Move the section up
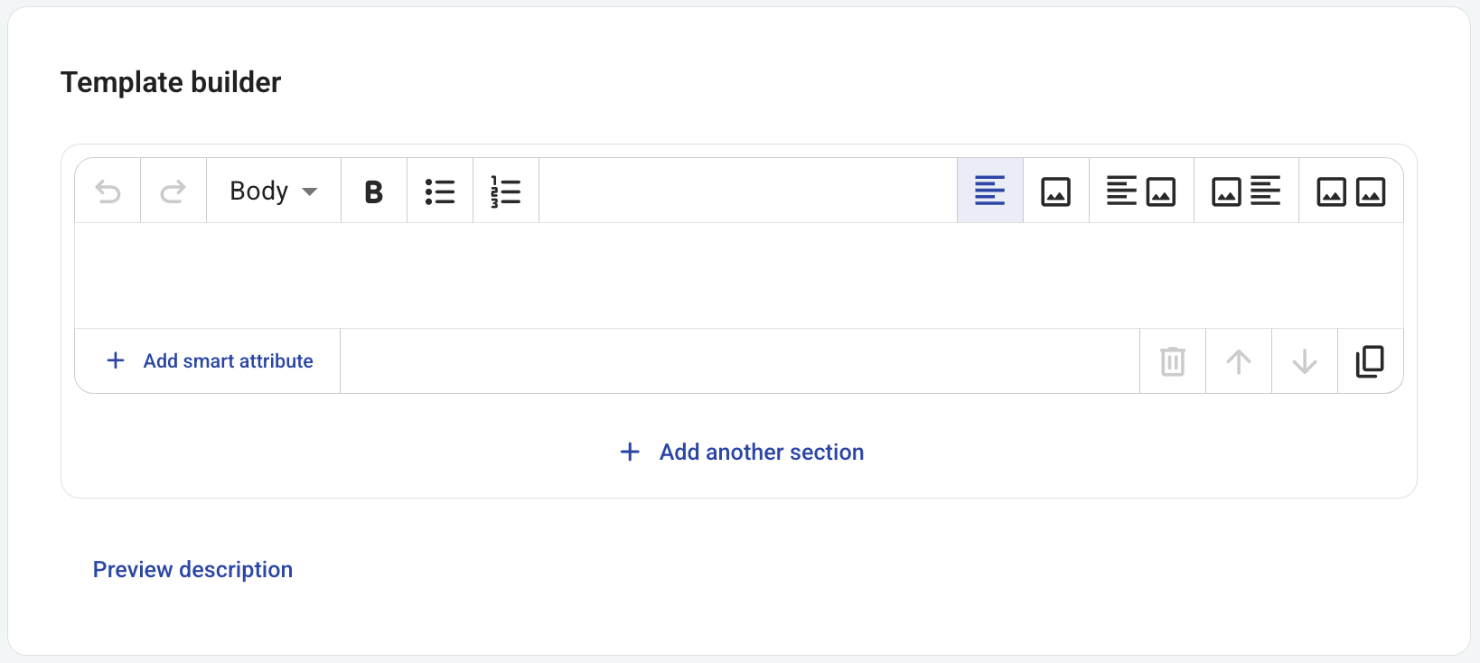 point(1239,361)
